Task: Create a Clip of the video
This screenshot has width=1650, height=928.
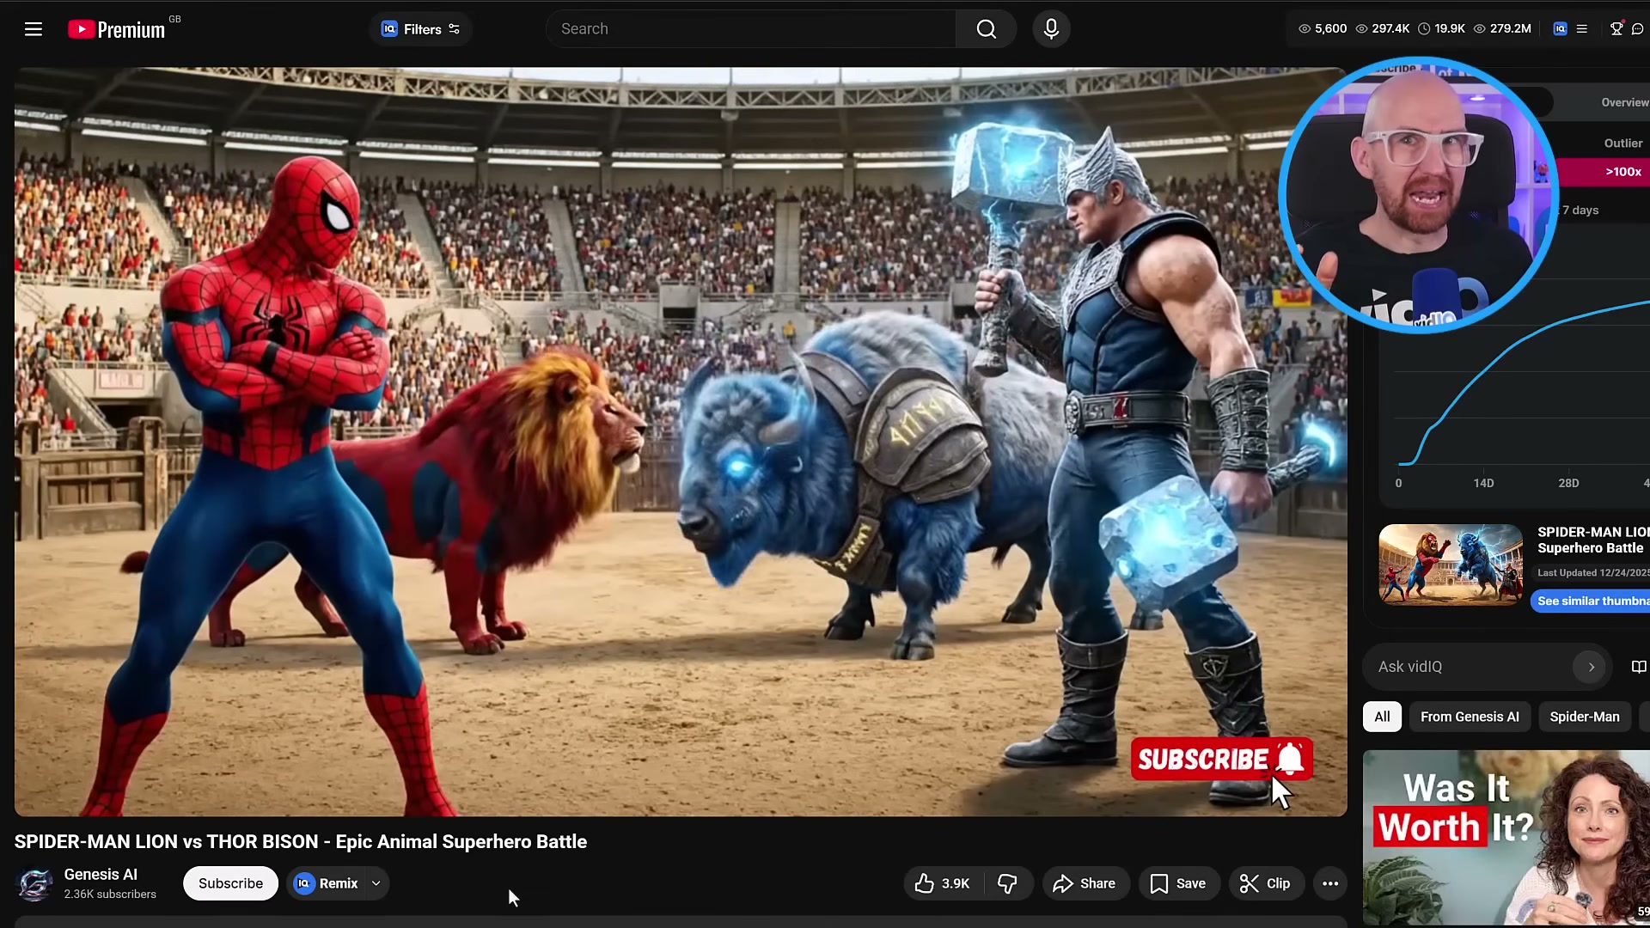Action: [1265, 883]
